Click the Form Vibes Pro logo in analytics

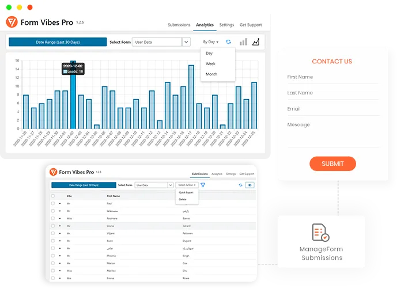coord(12,22)
